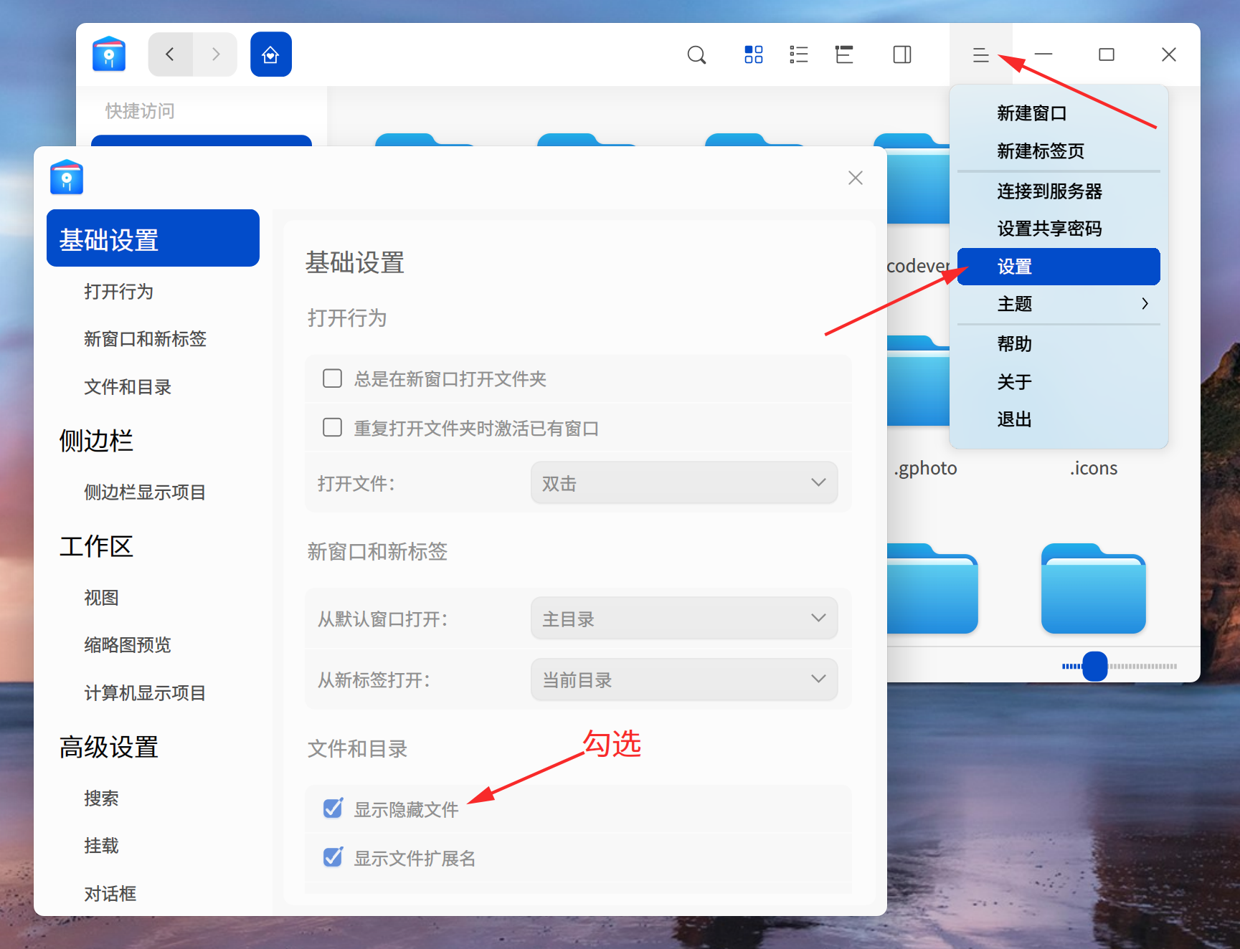Click the search magnifier icon in toolbar
1240x949 pixels.
tap(696, 54)
